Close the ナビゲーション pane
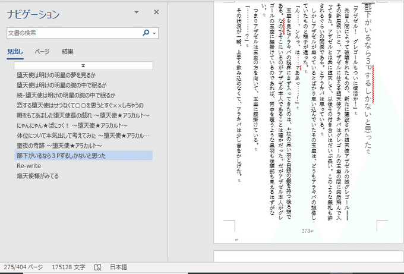 pyautogui.click(x=156, y=12)
